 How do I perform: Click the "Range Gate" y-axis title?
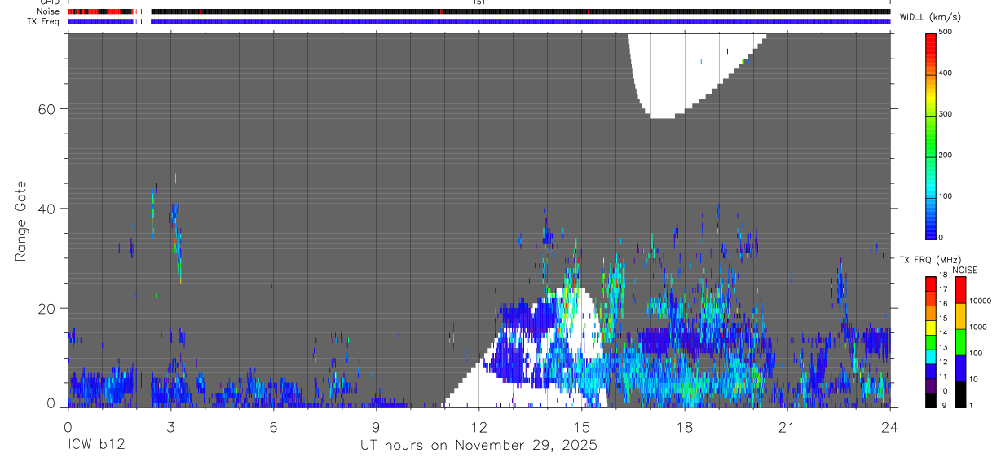(22, 221)
